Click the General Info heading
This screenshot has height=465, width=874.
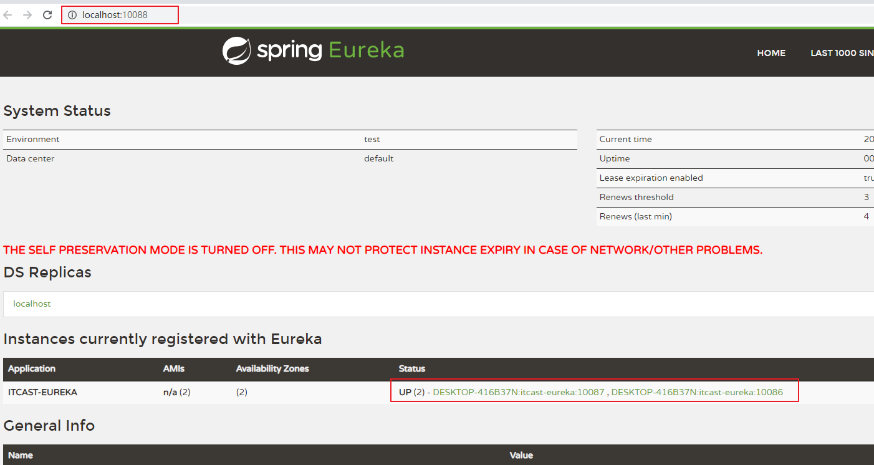pos(49,426)
